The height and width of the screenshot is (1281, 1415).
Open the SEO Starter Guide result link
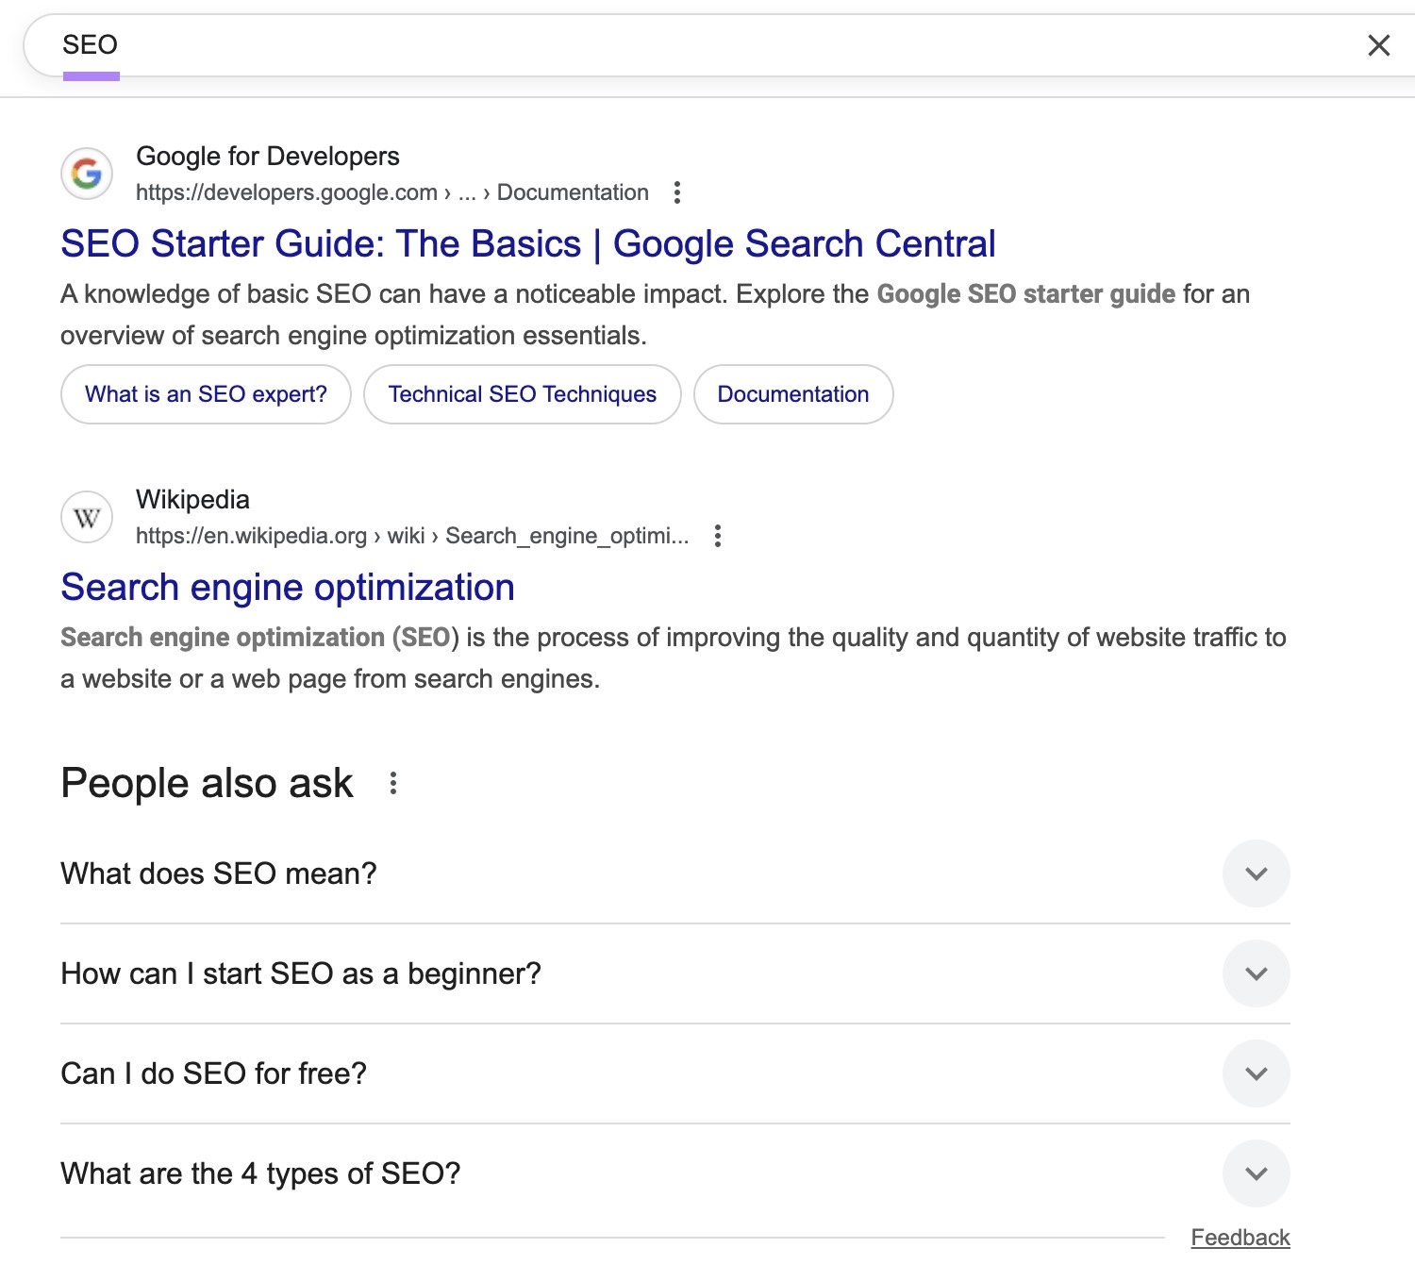(527, 243)
